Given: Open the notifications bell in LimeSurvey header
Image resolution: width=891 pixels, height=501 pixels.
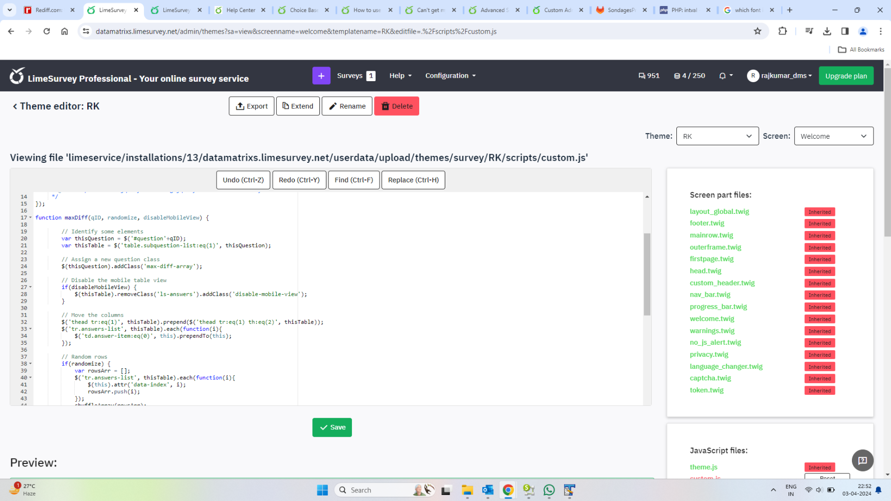Looking at the screenshot, I should point(726,76).
